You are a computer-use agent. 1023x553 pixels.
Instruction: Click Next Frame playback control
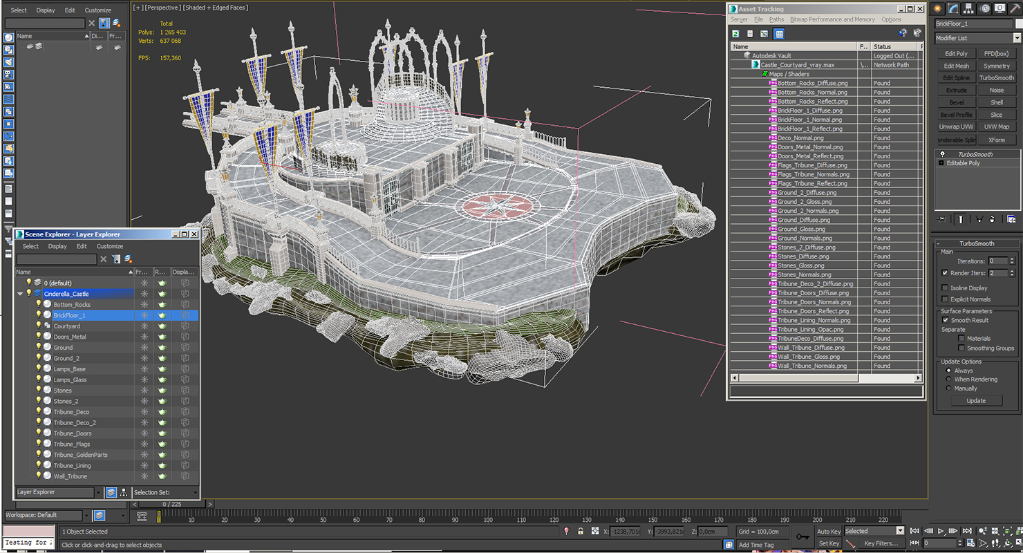tap(953, 531)
